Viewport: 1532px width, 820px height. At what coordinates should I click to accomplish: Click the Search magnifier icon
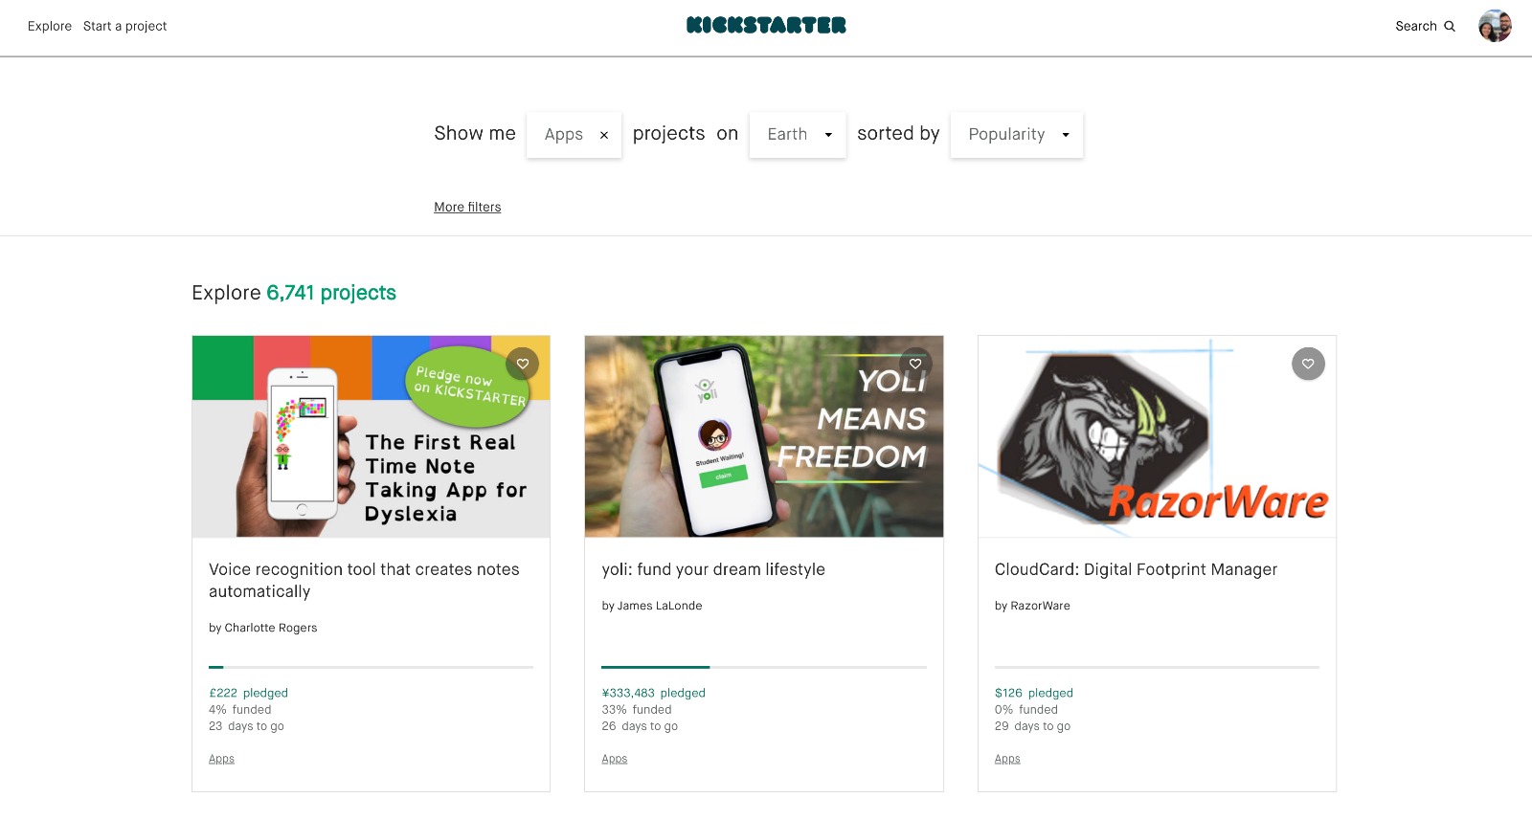[x=1450, y=27]
